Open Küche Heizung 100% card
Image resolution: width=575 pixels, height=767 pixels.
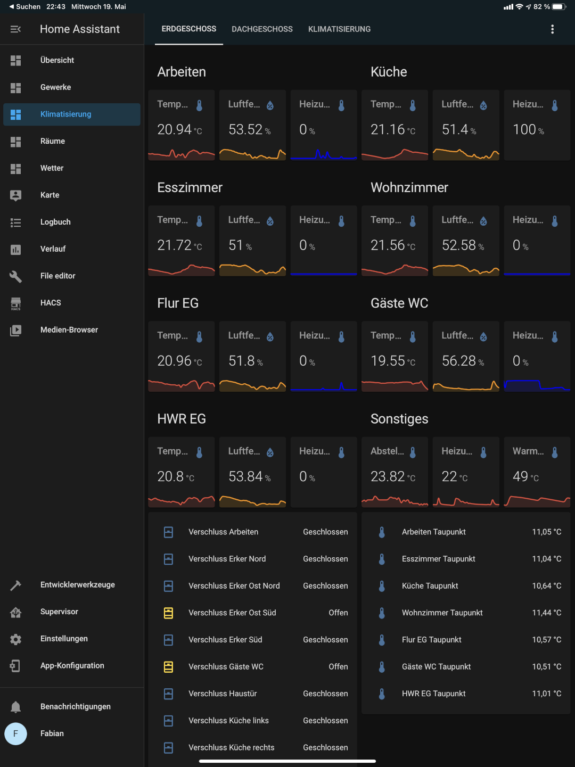[537, 125]
